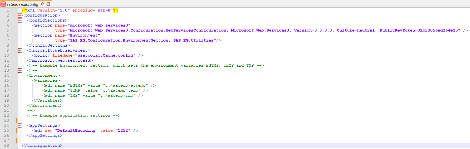The image size is (470, 149).
Task: Click 'c:\aatemp\temp' value on line 17
Action: click(120, 90)
